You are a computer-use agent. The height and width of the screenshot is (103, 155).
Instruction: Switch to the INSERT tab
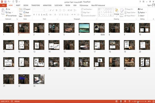(x=18, y=5)
